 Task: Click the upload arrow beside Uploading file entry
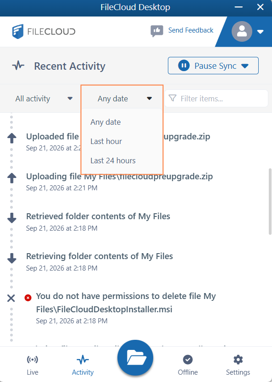click(x=12, y=178)
